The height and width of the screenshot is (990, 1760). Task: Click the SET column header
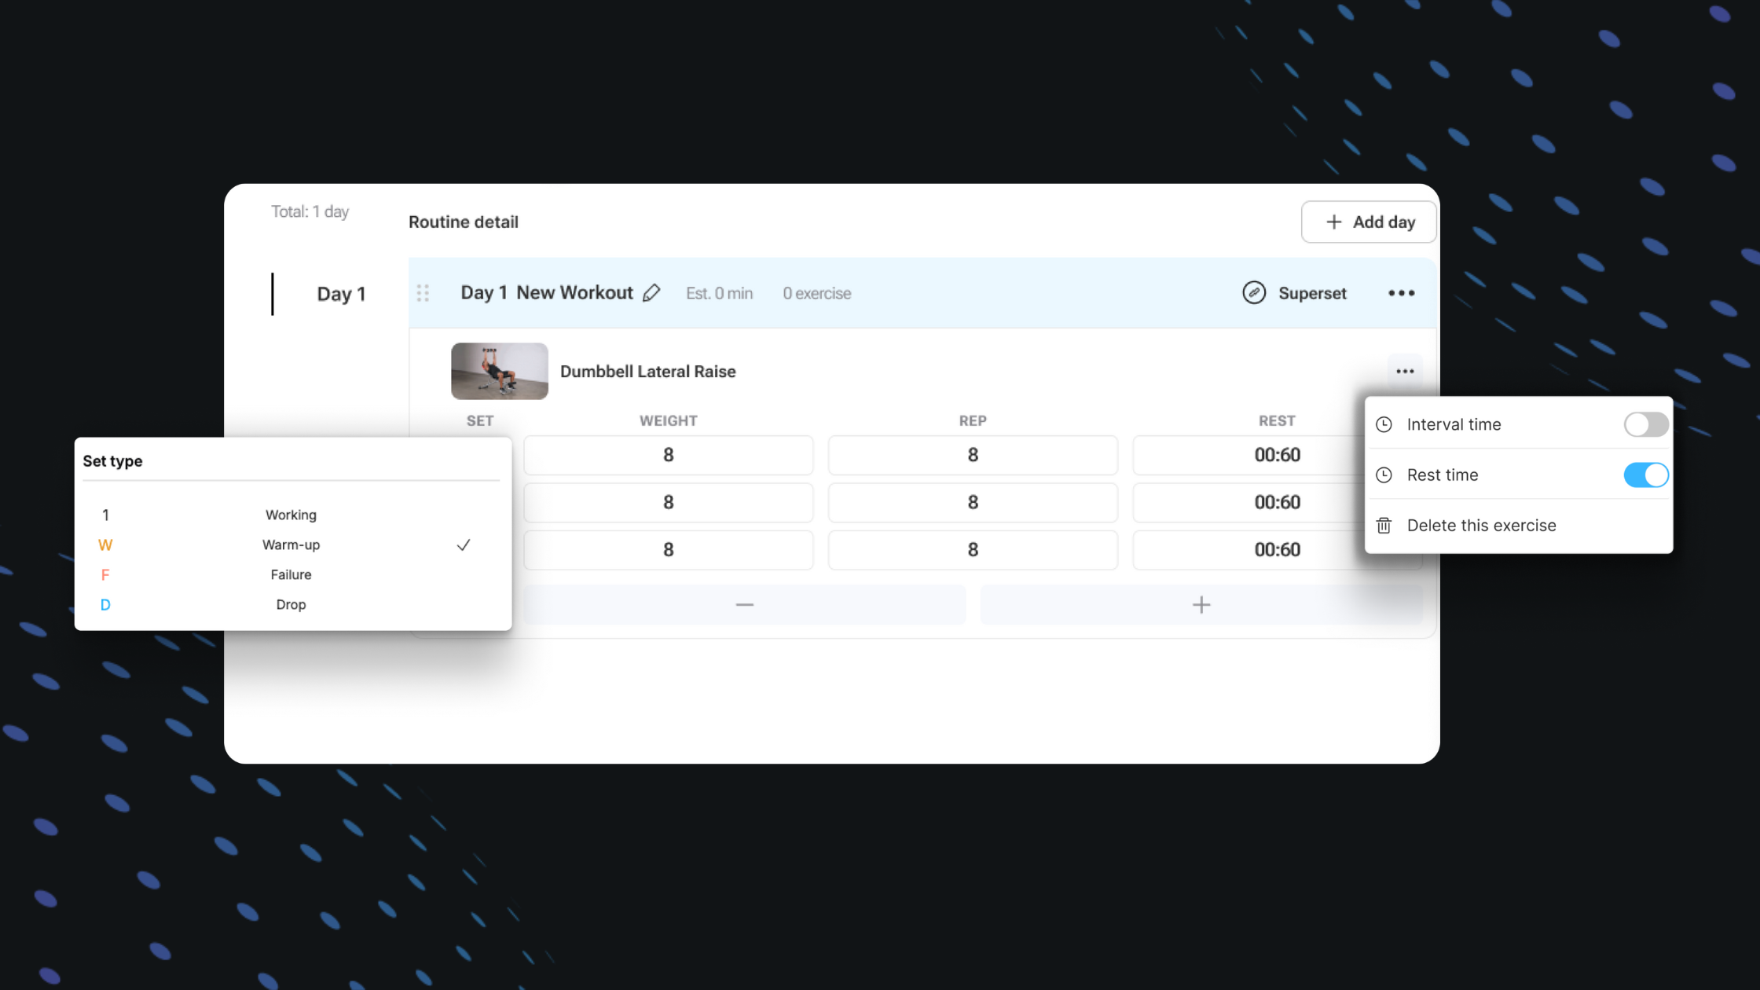[x=480, y=421]
